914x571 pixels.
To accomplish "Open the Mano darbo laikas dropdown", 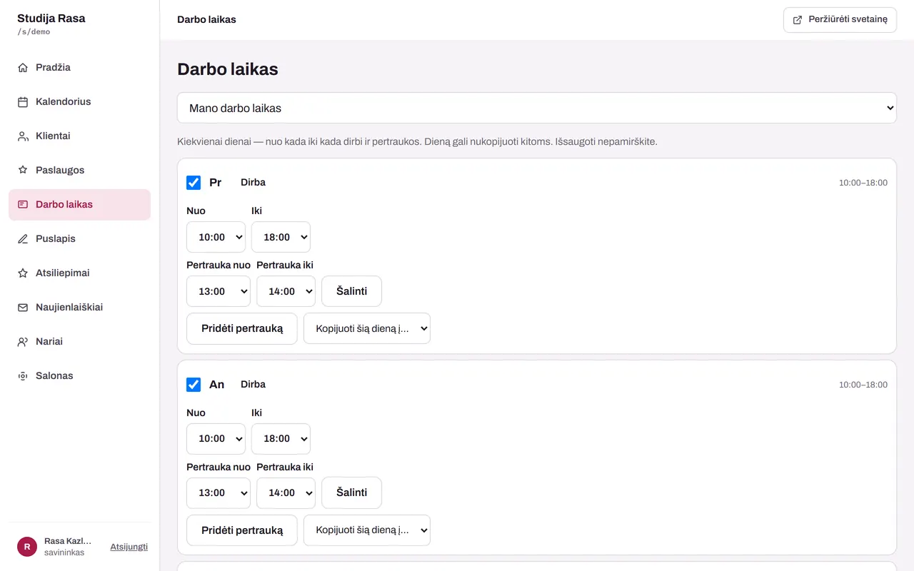I will pos(537,108).
